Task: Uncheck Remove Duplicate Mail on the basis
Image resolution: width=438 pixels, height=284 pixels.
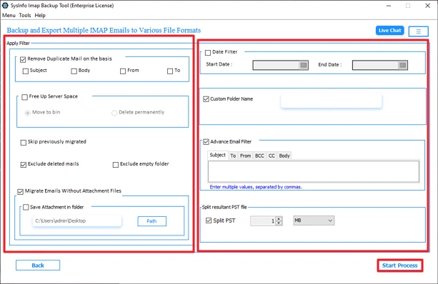Action: point(23,59)
